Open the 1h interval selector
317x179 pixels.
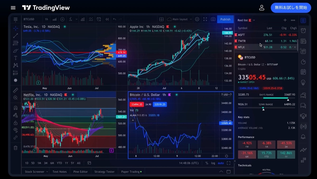46,19
